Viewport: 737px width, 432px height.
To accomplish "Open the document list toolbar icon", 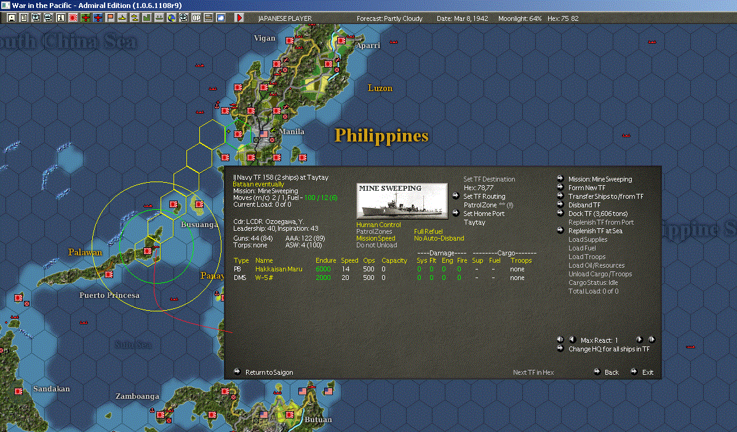I will pos(24,18).
